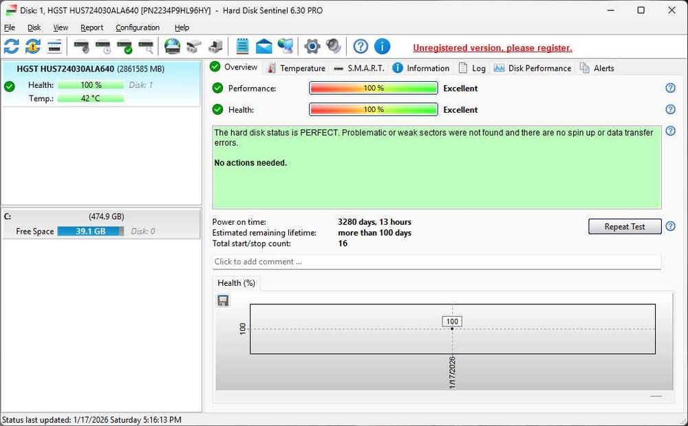The image size is (688, 426).
Task: Click the 1/17/2026 date label on graph
Action: click(x=453, y=372)
